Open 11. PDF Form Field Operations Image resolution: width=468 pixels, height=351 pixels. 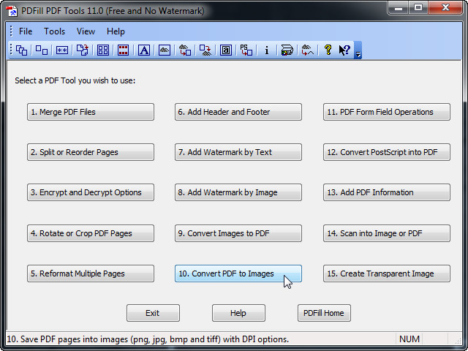[387, 112]
